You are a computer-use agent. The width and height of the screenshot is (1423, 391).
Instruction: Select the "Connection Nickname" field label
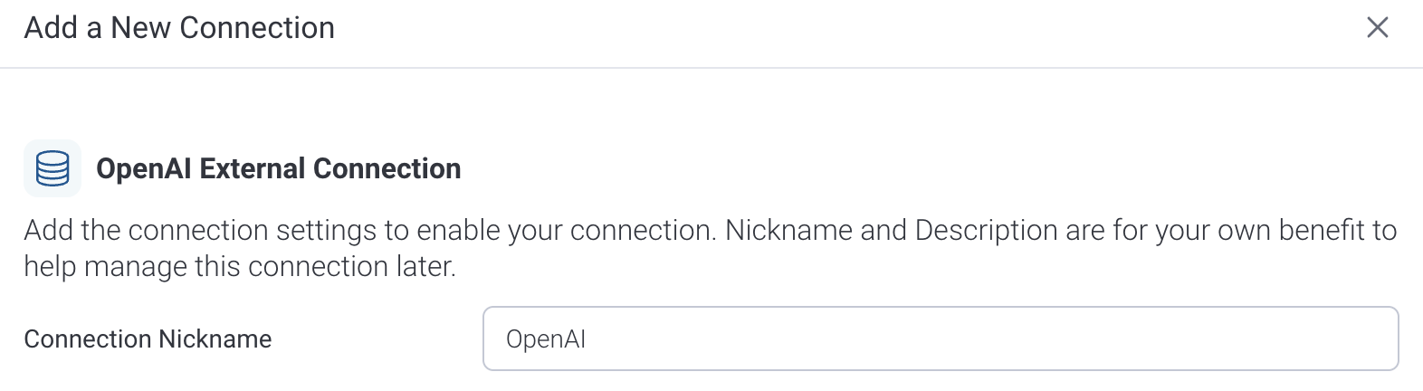coord(148,339)
